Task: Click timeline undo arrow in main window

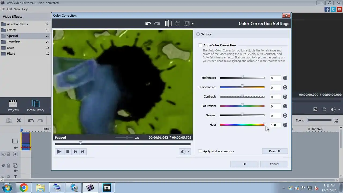Action: [31, 120]
